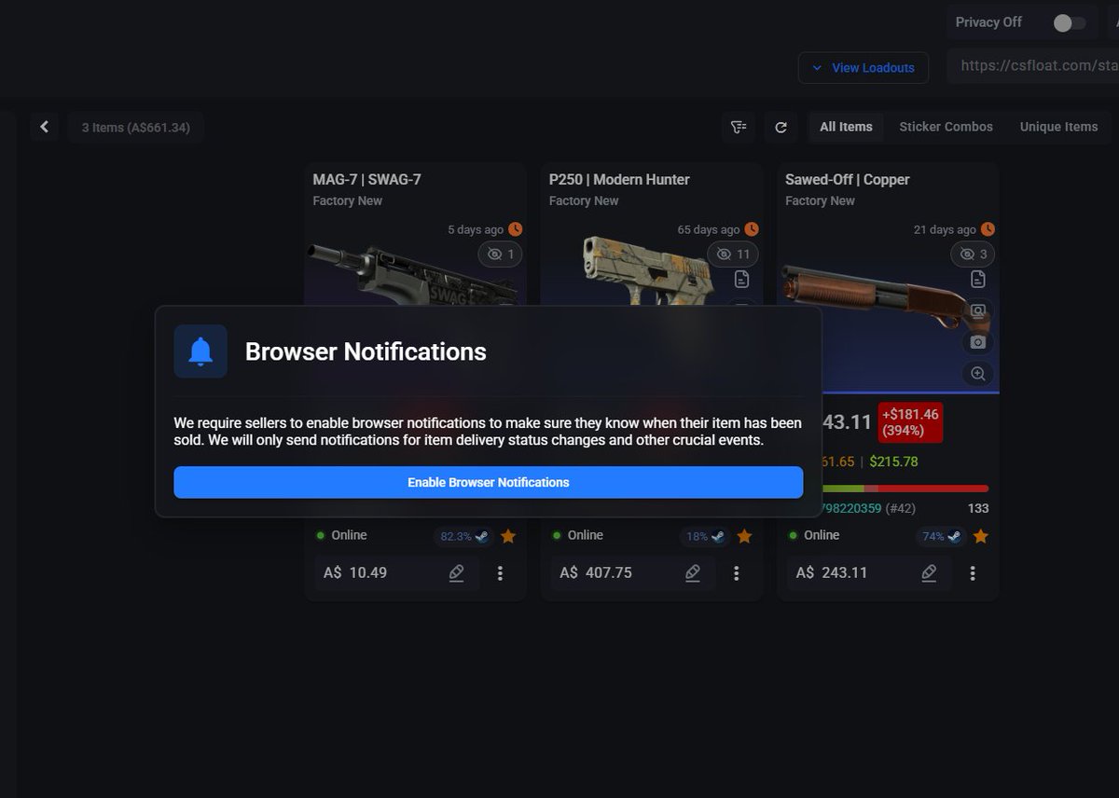Screen dimensions: 1119x798
Task: Open the MAG-7 | SWAG-7 title
Action: click(366, 179)
